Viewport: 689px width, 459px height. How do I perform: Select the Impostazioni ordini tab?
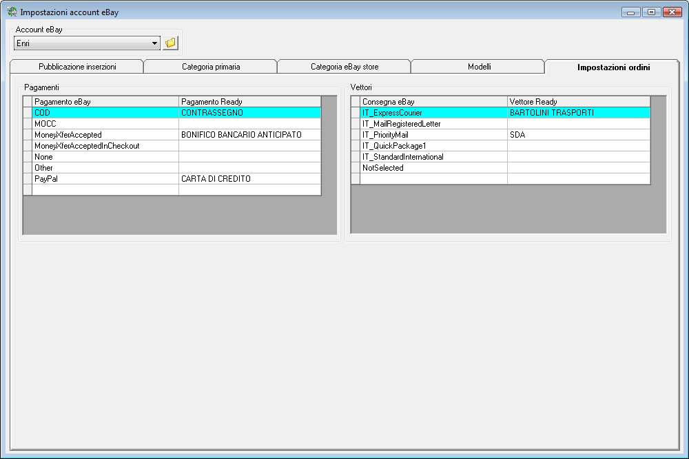click(x=613, y=67)
